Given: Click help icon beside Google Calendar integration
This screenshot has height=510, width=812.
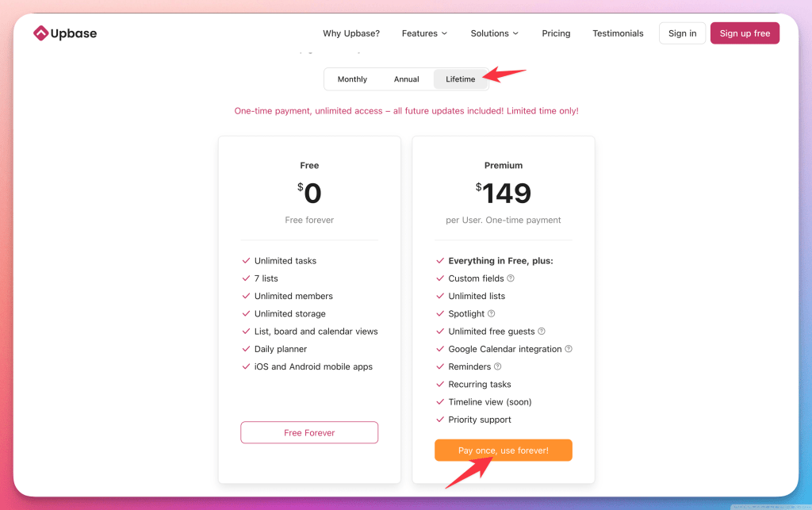Looking at the screenshot, I should click(569, 349).
